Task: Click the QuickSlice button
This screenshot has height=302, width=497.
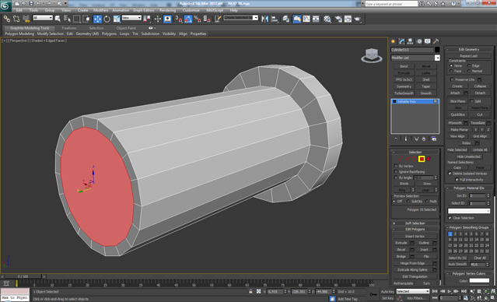Action: 457,114
